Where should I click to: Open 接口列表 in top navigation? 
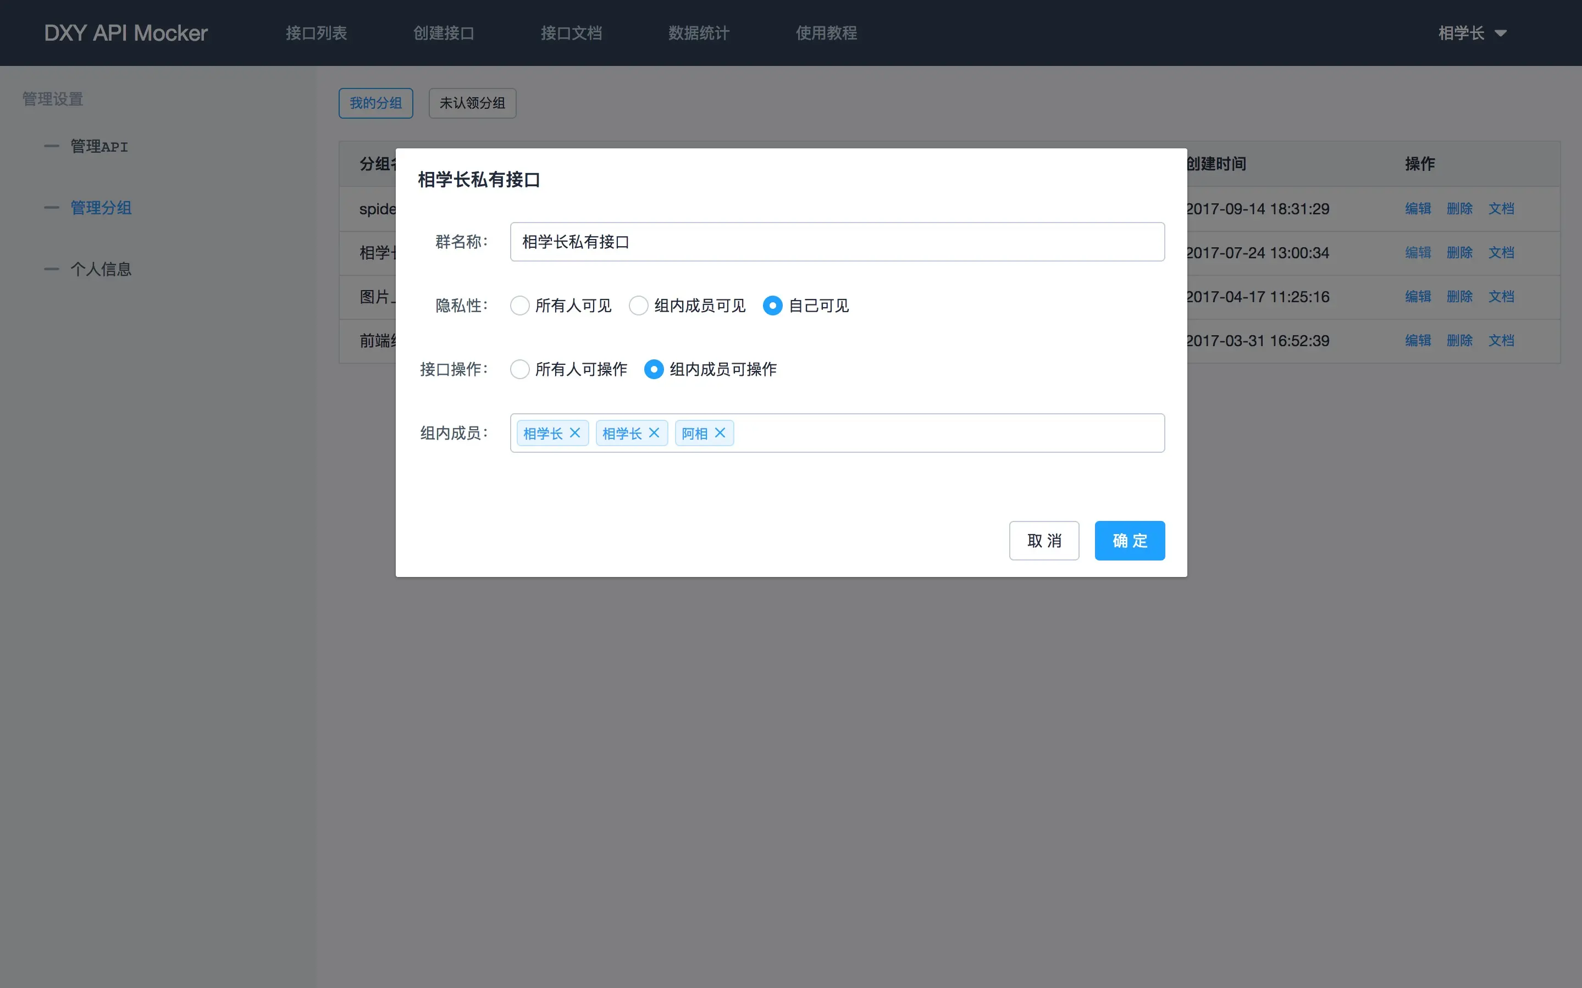316,32
